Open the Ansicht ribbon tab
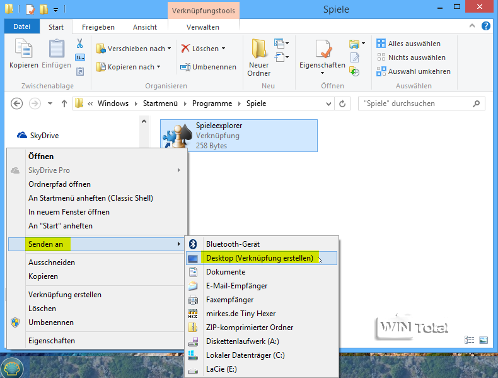The image size is (498, 378). (x=145, y=27)
